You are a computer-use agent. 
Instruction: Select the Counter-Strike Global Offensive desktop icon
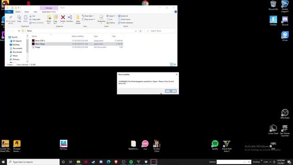tap(5, 146)
